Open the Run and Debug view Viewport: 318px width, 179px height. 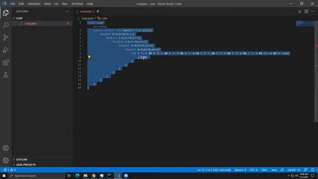(5, 50)
